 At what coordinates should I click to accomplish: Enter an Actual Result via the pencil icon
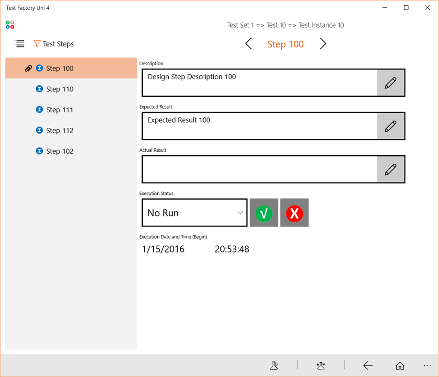[391, 169]
